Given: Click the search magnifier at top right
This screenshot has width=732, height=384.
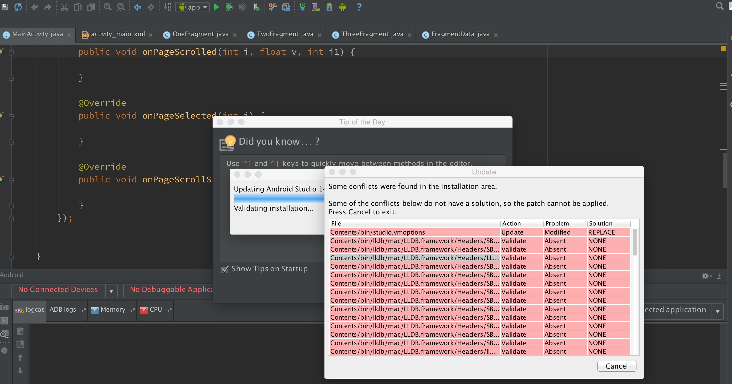Looking at the screenshot, I should pos(720,6).
